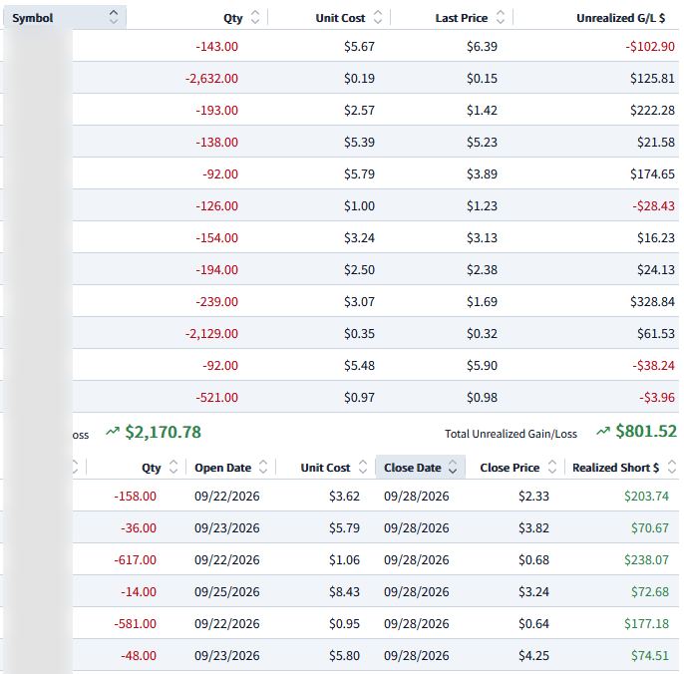684x674 pixels.
Task: Click Unrealized G/L $ column header
Action: (620, 18)
